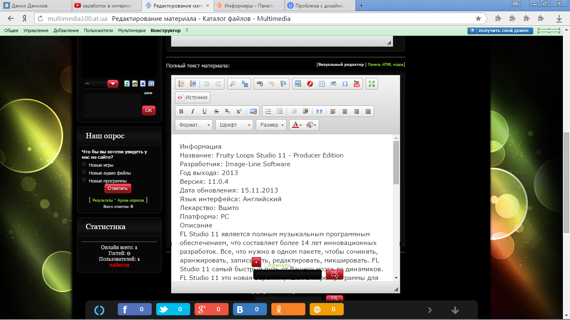Screen dimensions: 570x320
Task: Open special characters with the Omega icon
Action: click(x=345, y=84)
